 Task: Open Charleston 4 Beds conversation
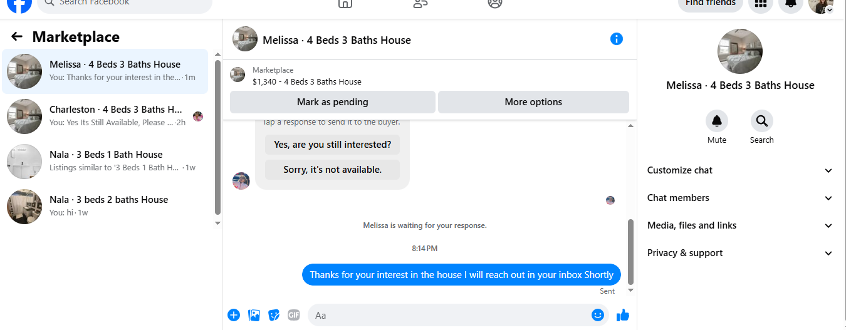(105, 116)
